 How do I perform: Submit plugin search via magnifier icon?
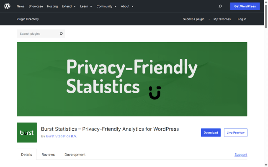point(61,33)
